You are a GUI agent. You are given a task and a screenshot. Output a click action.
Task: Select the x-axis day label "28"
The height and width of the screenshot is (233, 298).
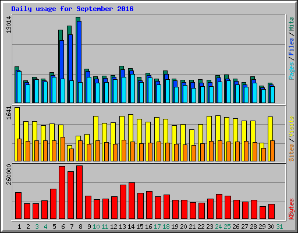click(x=253, y=227)
